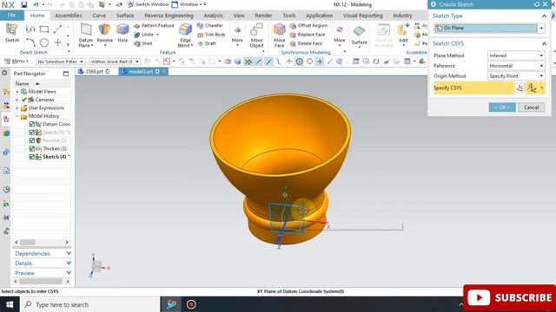Click Delete Face command
The height and width of the screenshot is (312, 556).
[306, 43]
